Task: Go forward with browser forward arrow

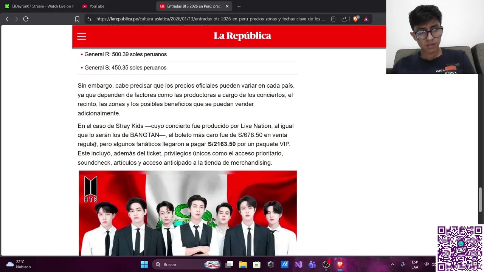Action: click(16, 19)
